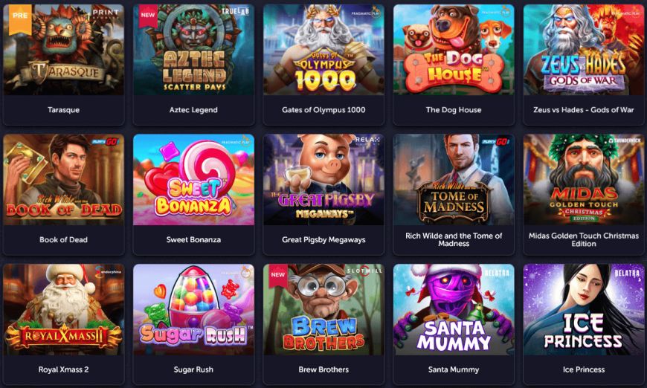The image size is (647, 388).
Task: Open the Aztec Legend title text
Action: coord(193,110)
